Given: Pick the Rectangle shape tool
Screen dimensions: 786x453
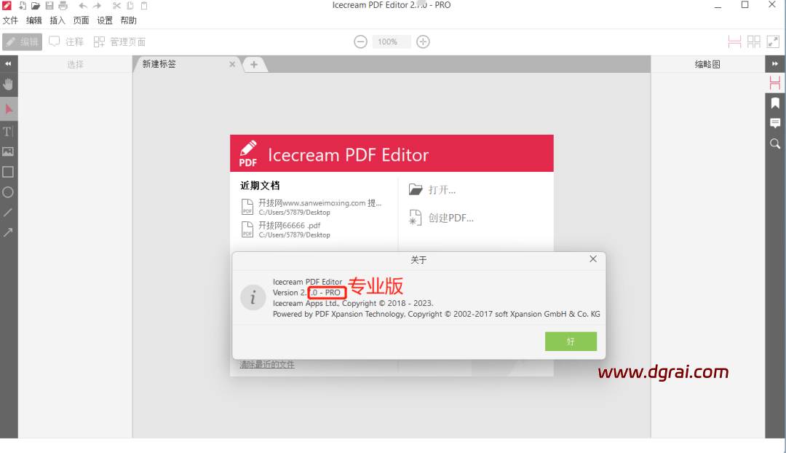Looking at the screenshot, I should [x=8, y=172].
